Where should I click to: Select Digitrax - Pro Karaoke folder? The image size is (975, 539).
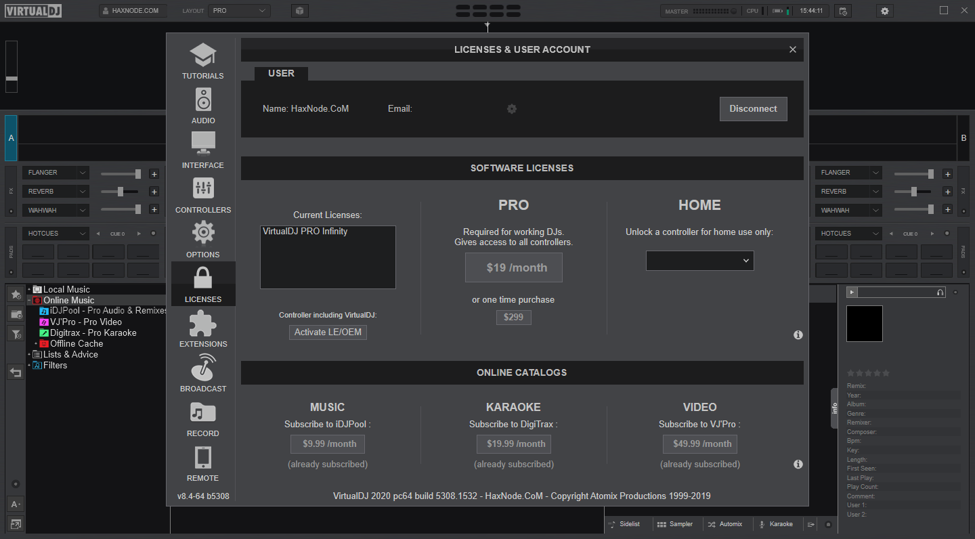pyautogui.click(x=88, y=332)
